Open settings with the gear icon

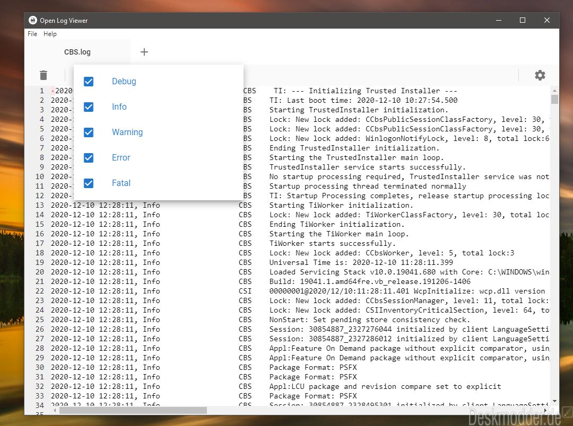tap(540, 75)
